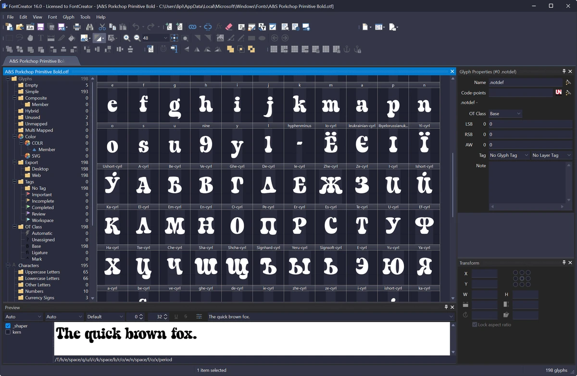The image size is (577, 376).
Task: Open the Font menu
Action: (52, 17)
